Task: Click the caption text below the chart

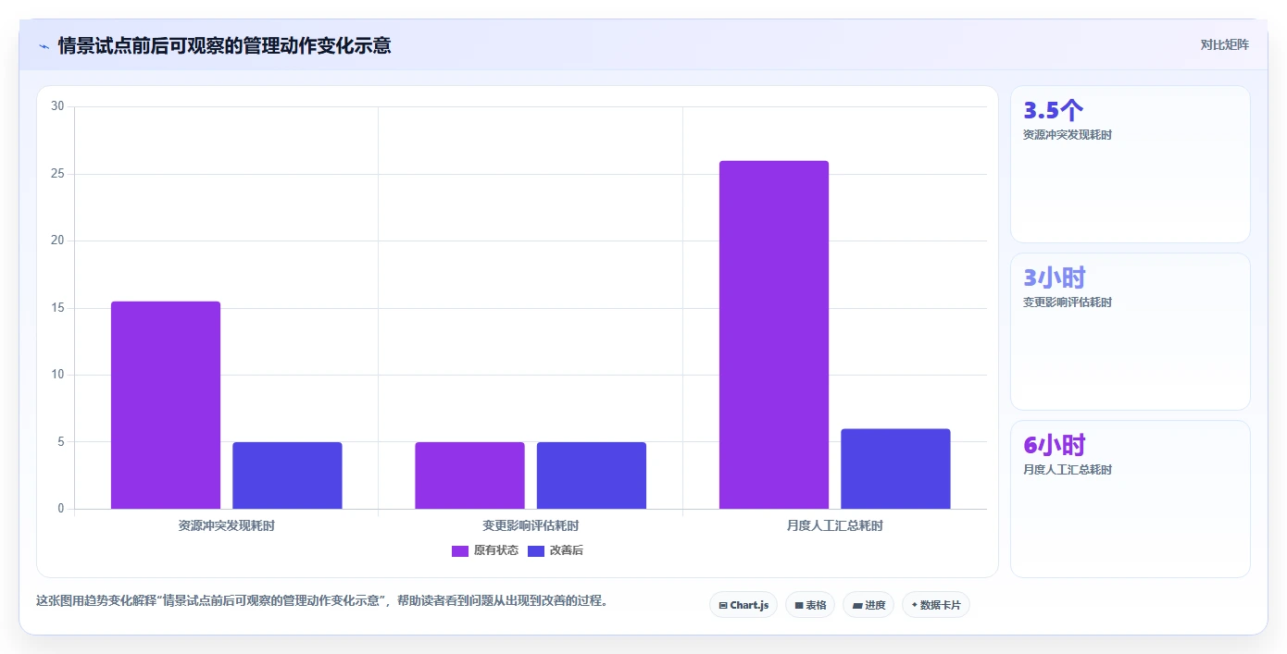Action: [324, 600]
